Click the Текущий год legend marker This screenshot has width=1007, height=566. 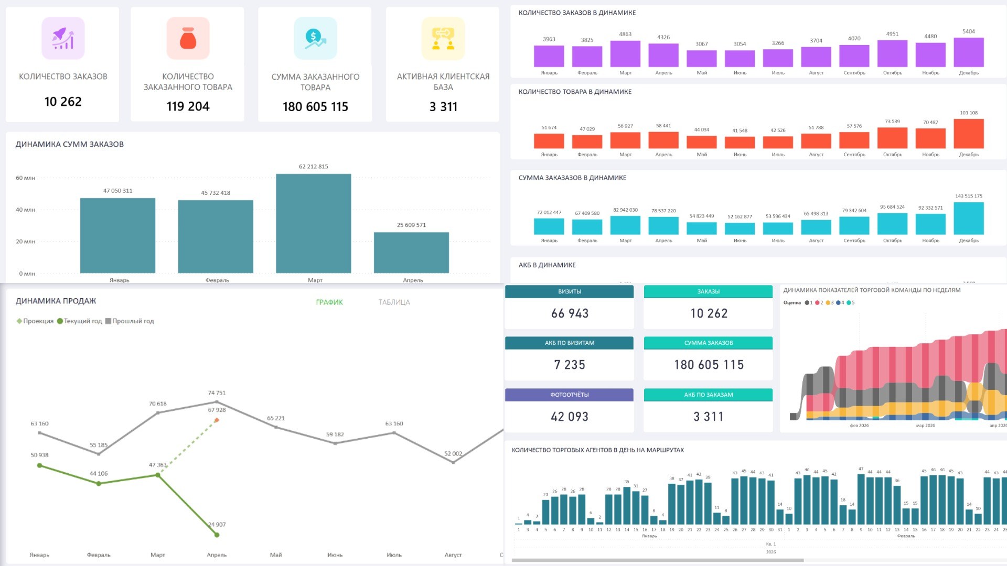click(x=60, y=321)
